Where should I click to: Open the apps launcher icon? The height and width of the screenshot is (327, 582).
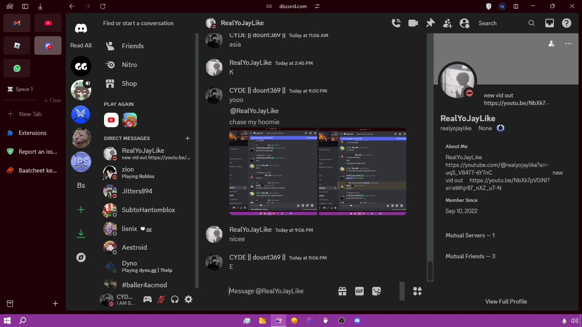point(417,291)
